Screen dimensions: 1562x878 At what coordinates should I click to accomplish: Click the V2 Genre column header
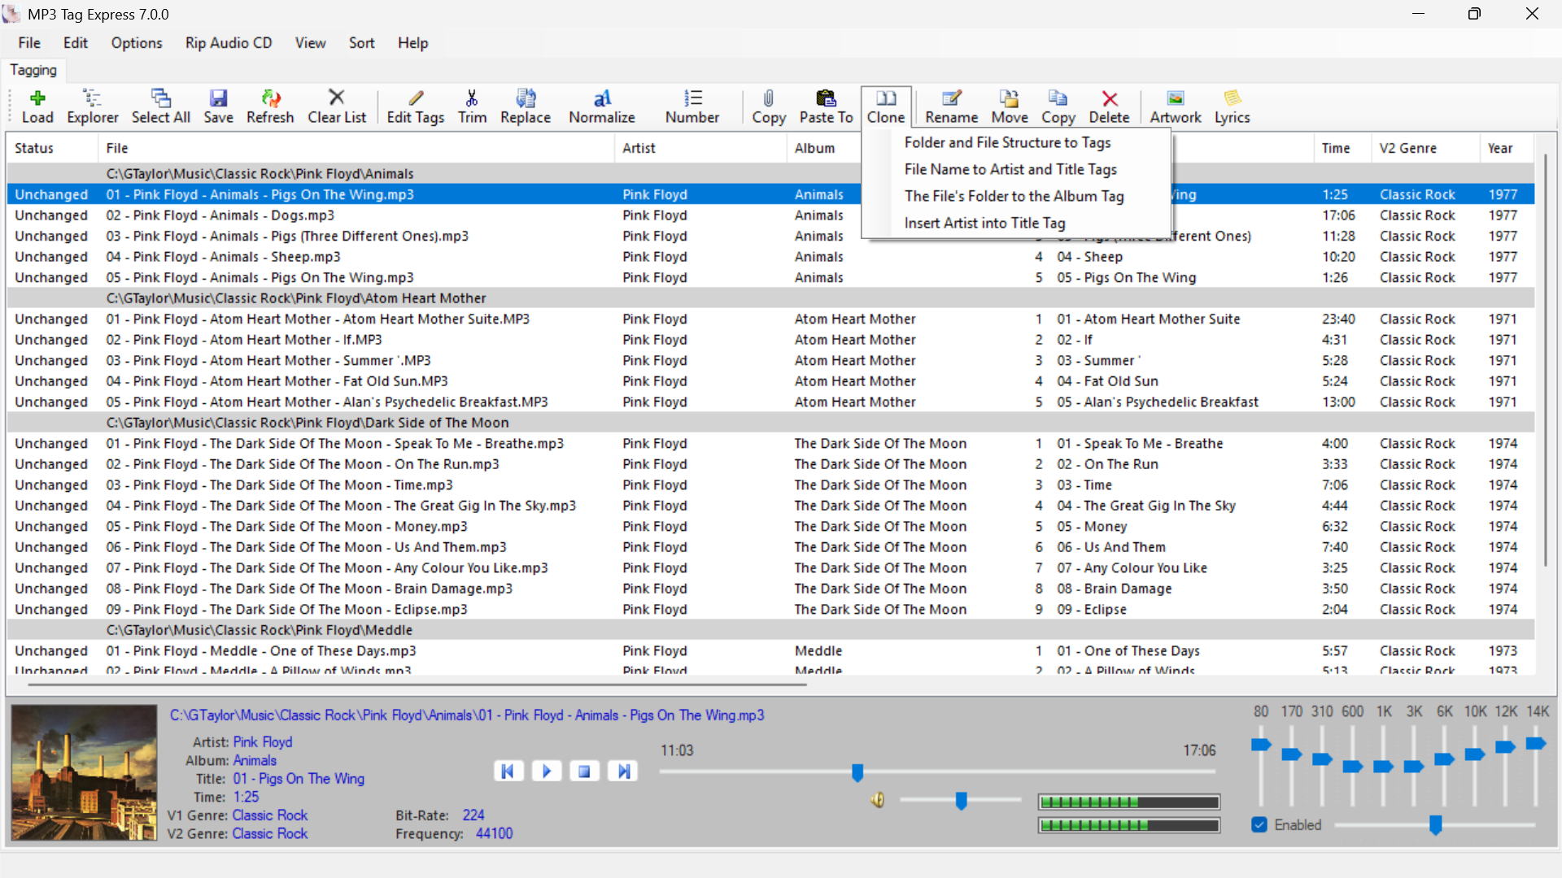pyautogui.click(x=1425, y=148)
